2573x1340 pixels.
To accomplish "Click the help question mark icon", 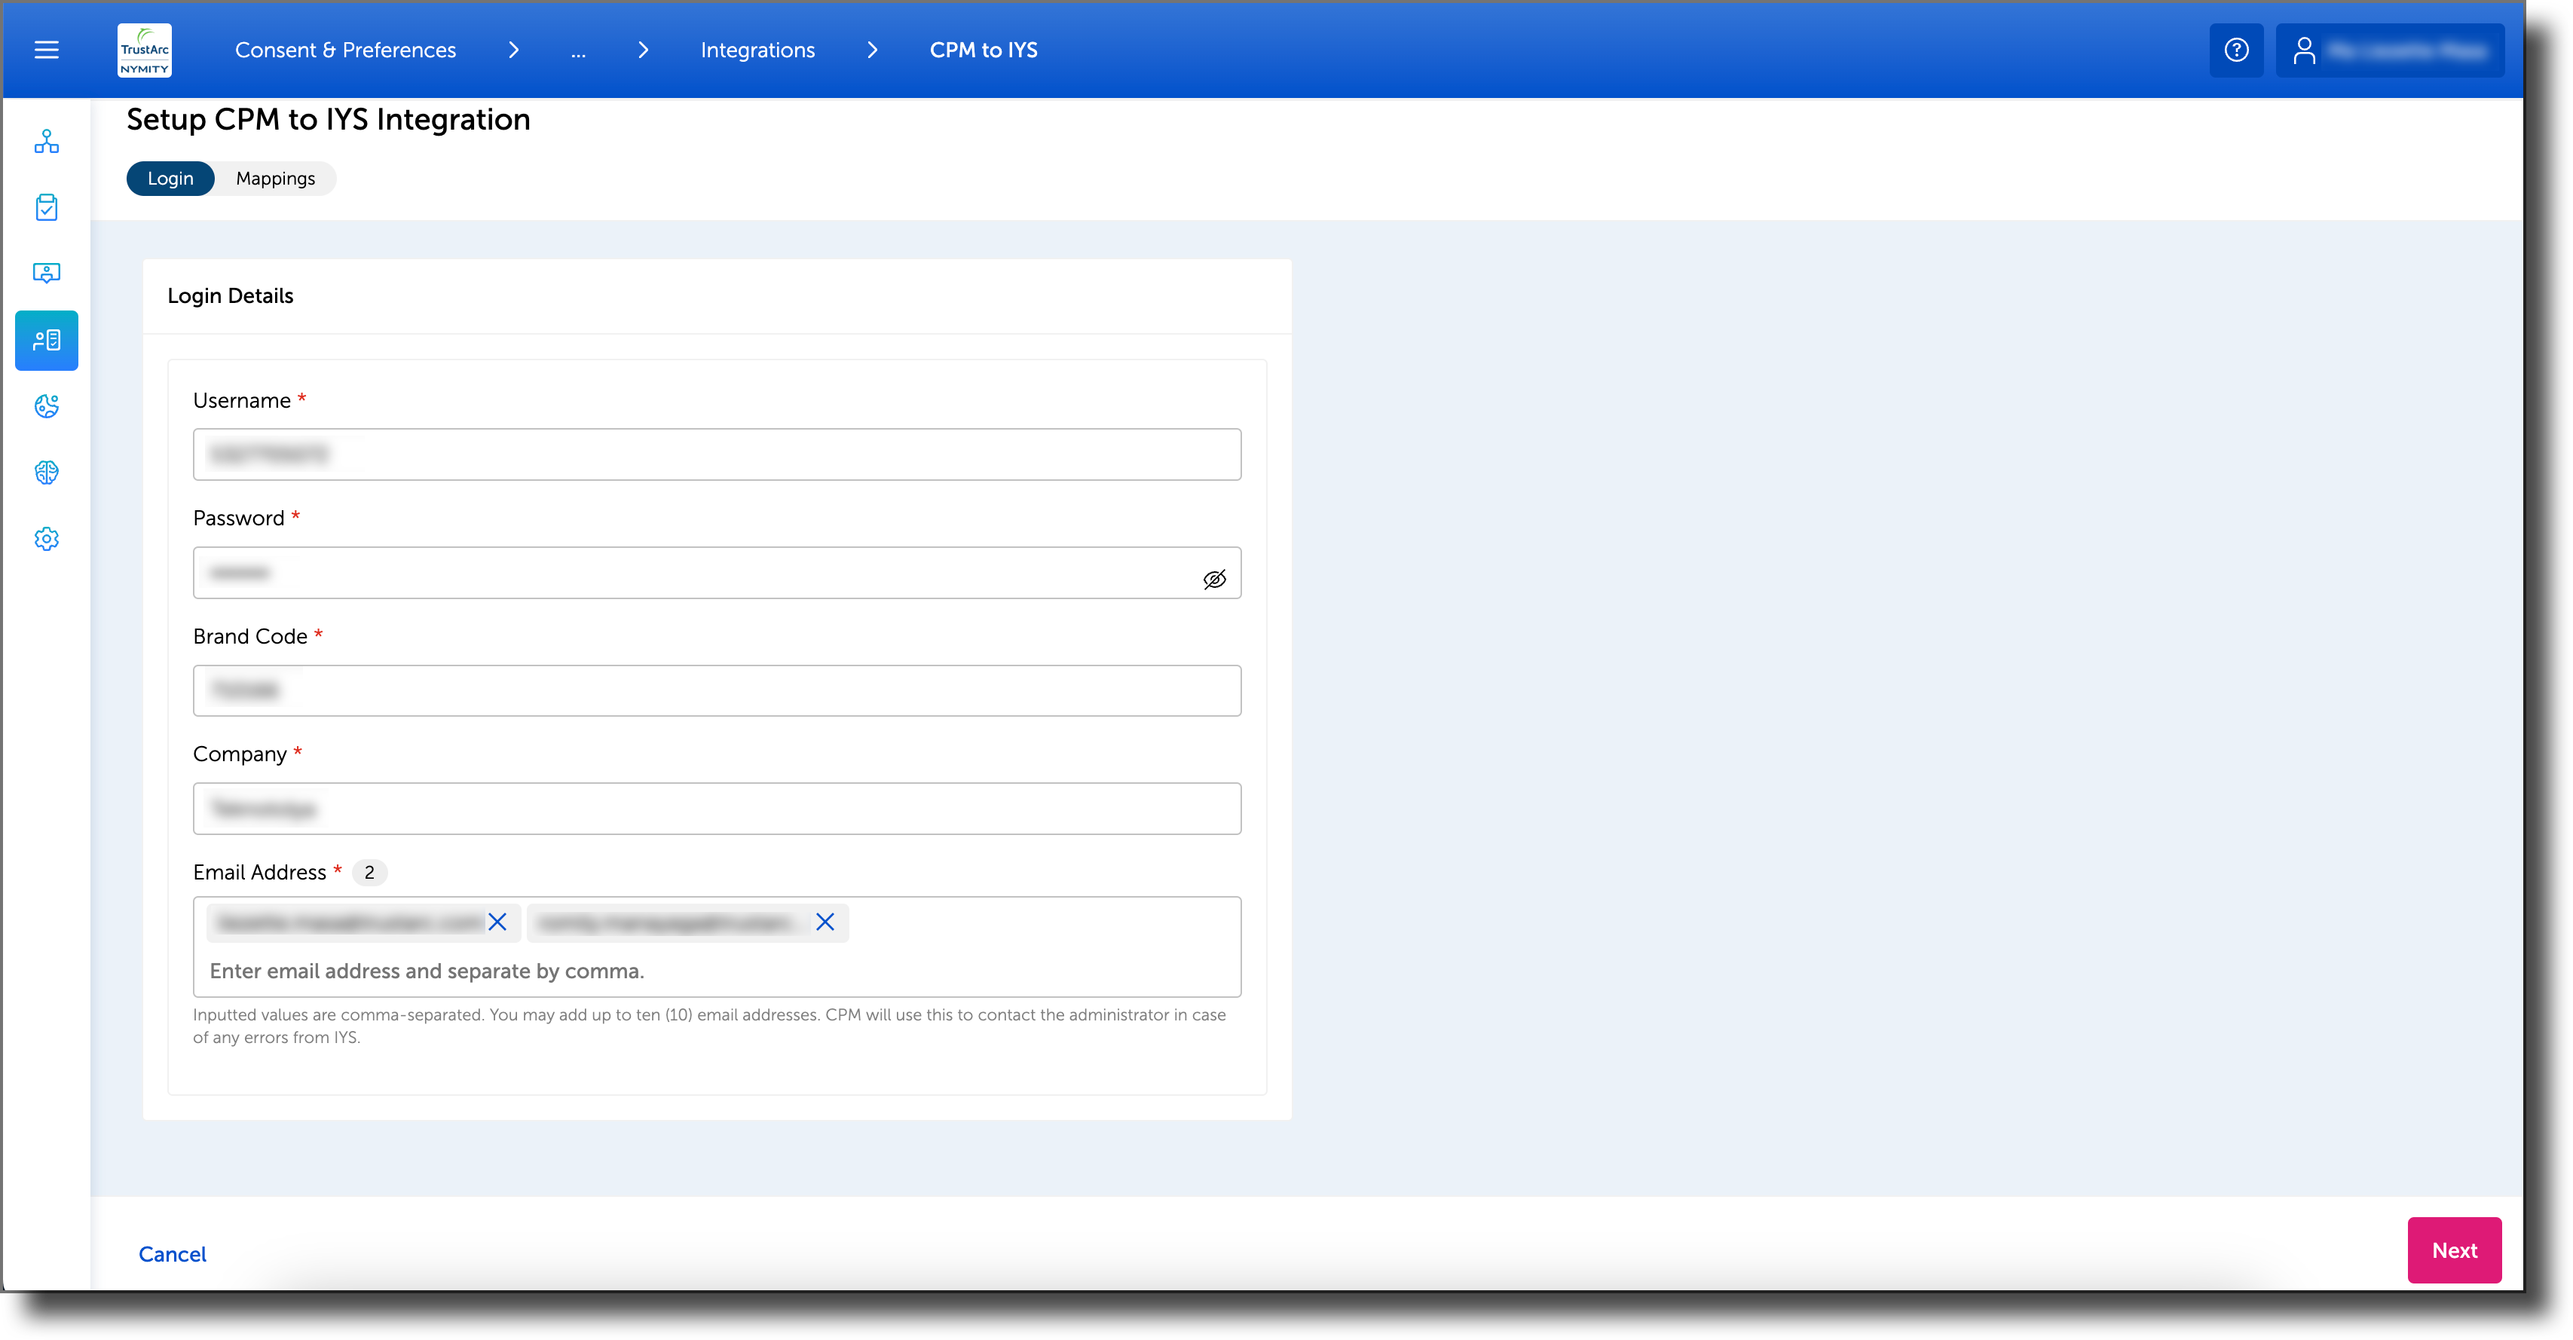I will tap(2236, 49).
